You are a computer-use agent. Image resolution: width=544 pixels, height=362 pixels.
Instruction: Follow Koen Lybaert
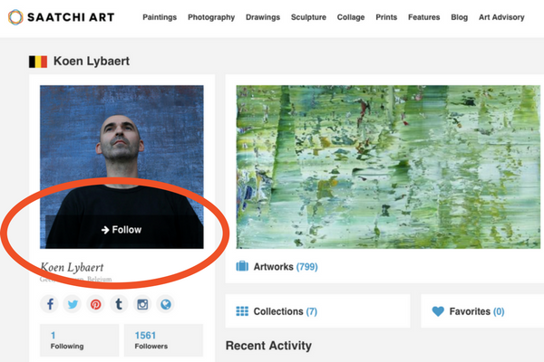pyautogui.click(x=121, y=230)
